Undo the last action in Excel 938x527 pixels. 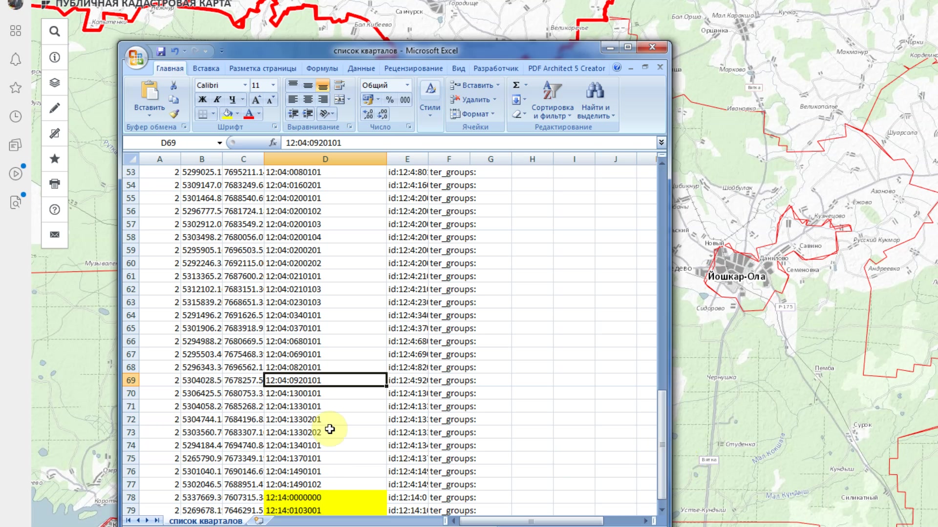(174, 51)
